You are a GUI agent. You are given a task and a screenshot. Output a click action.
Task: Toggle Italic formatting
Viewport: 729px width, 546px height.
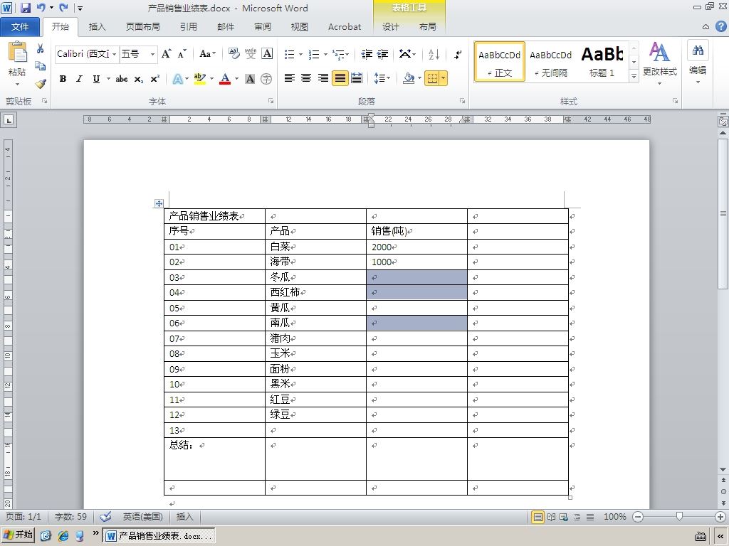pyautogui.click(x=79, y=79)
